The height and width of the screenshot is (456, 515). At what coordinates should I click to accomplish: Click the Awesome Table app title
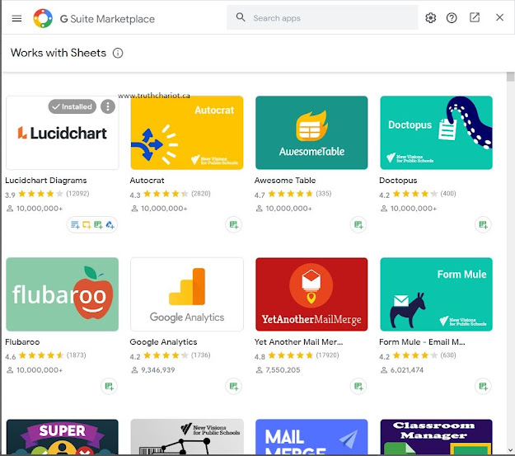pyautogui.click(x=285, y=180)
